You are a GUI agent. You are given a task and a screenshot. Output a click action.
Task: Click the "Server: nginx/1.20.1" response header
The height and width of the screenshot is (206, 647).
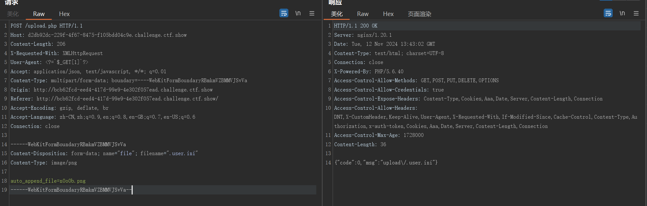pos(363,35)
